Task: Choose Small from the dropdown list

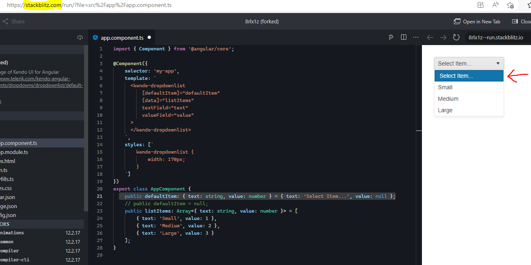Action: (445, 87)
